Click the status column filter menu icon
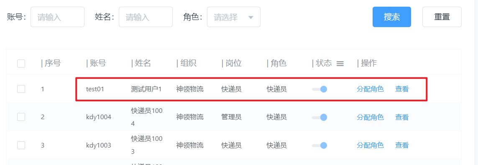The height and width of the screenshot is (165, 478). (x=340, y=63)
